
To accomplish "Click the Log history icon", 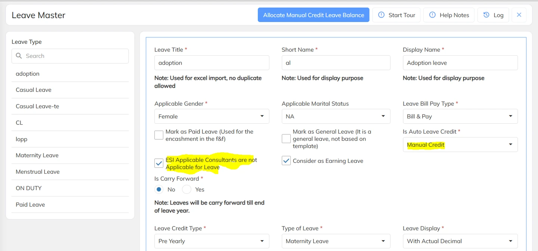I will pyautogui.click(x=486, y=15).
